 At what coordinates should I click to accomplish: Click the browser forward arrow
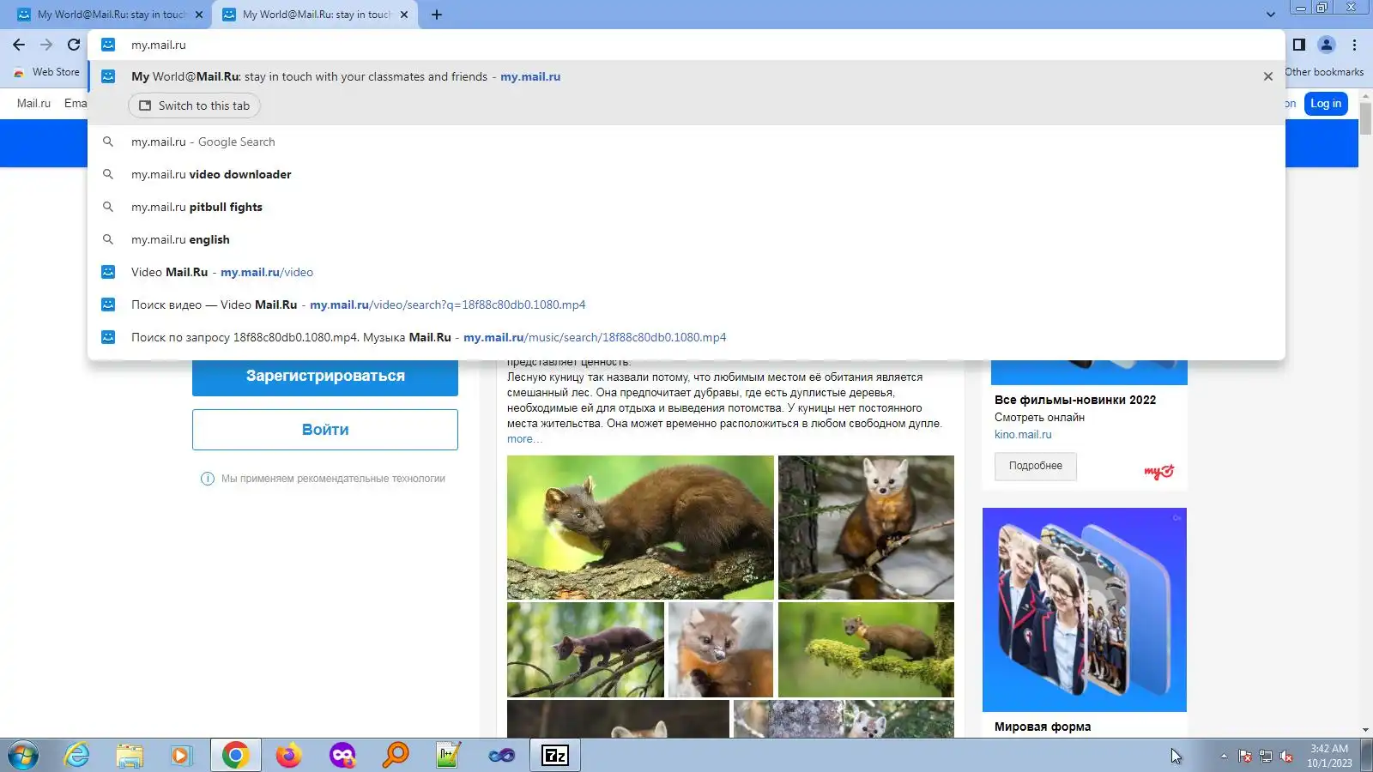click(46, 45)
